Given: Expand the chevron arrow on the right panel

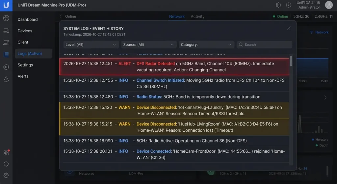Looking at the screenshot, I should (x=325, y=97).
